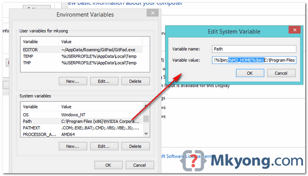Viewport: 308px width, 176px height.
Task: Close the Environment Variables dialog
Action: (153, 13)
